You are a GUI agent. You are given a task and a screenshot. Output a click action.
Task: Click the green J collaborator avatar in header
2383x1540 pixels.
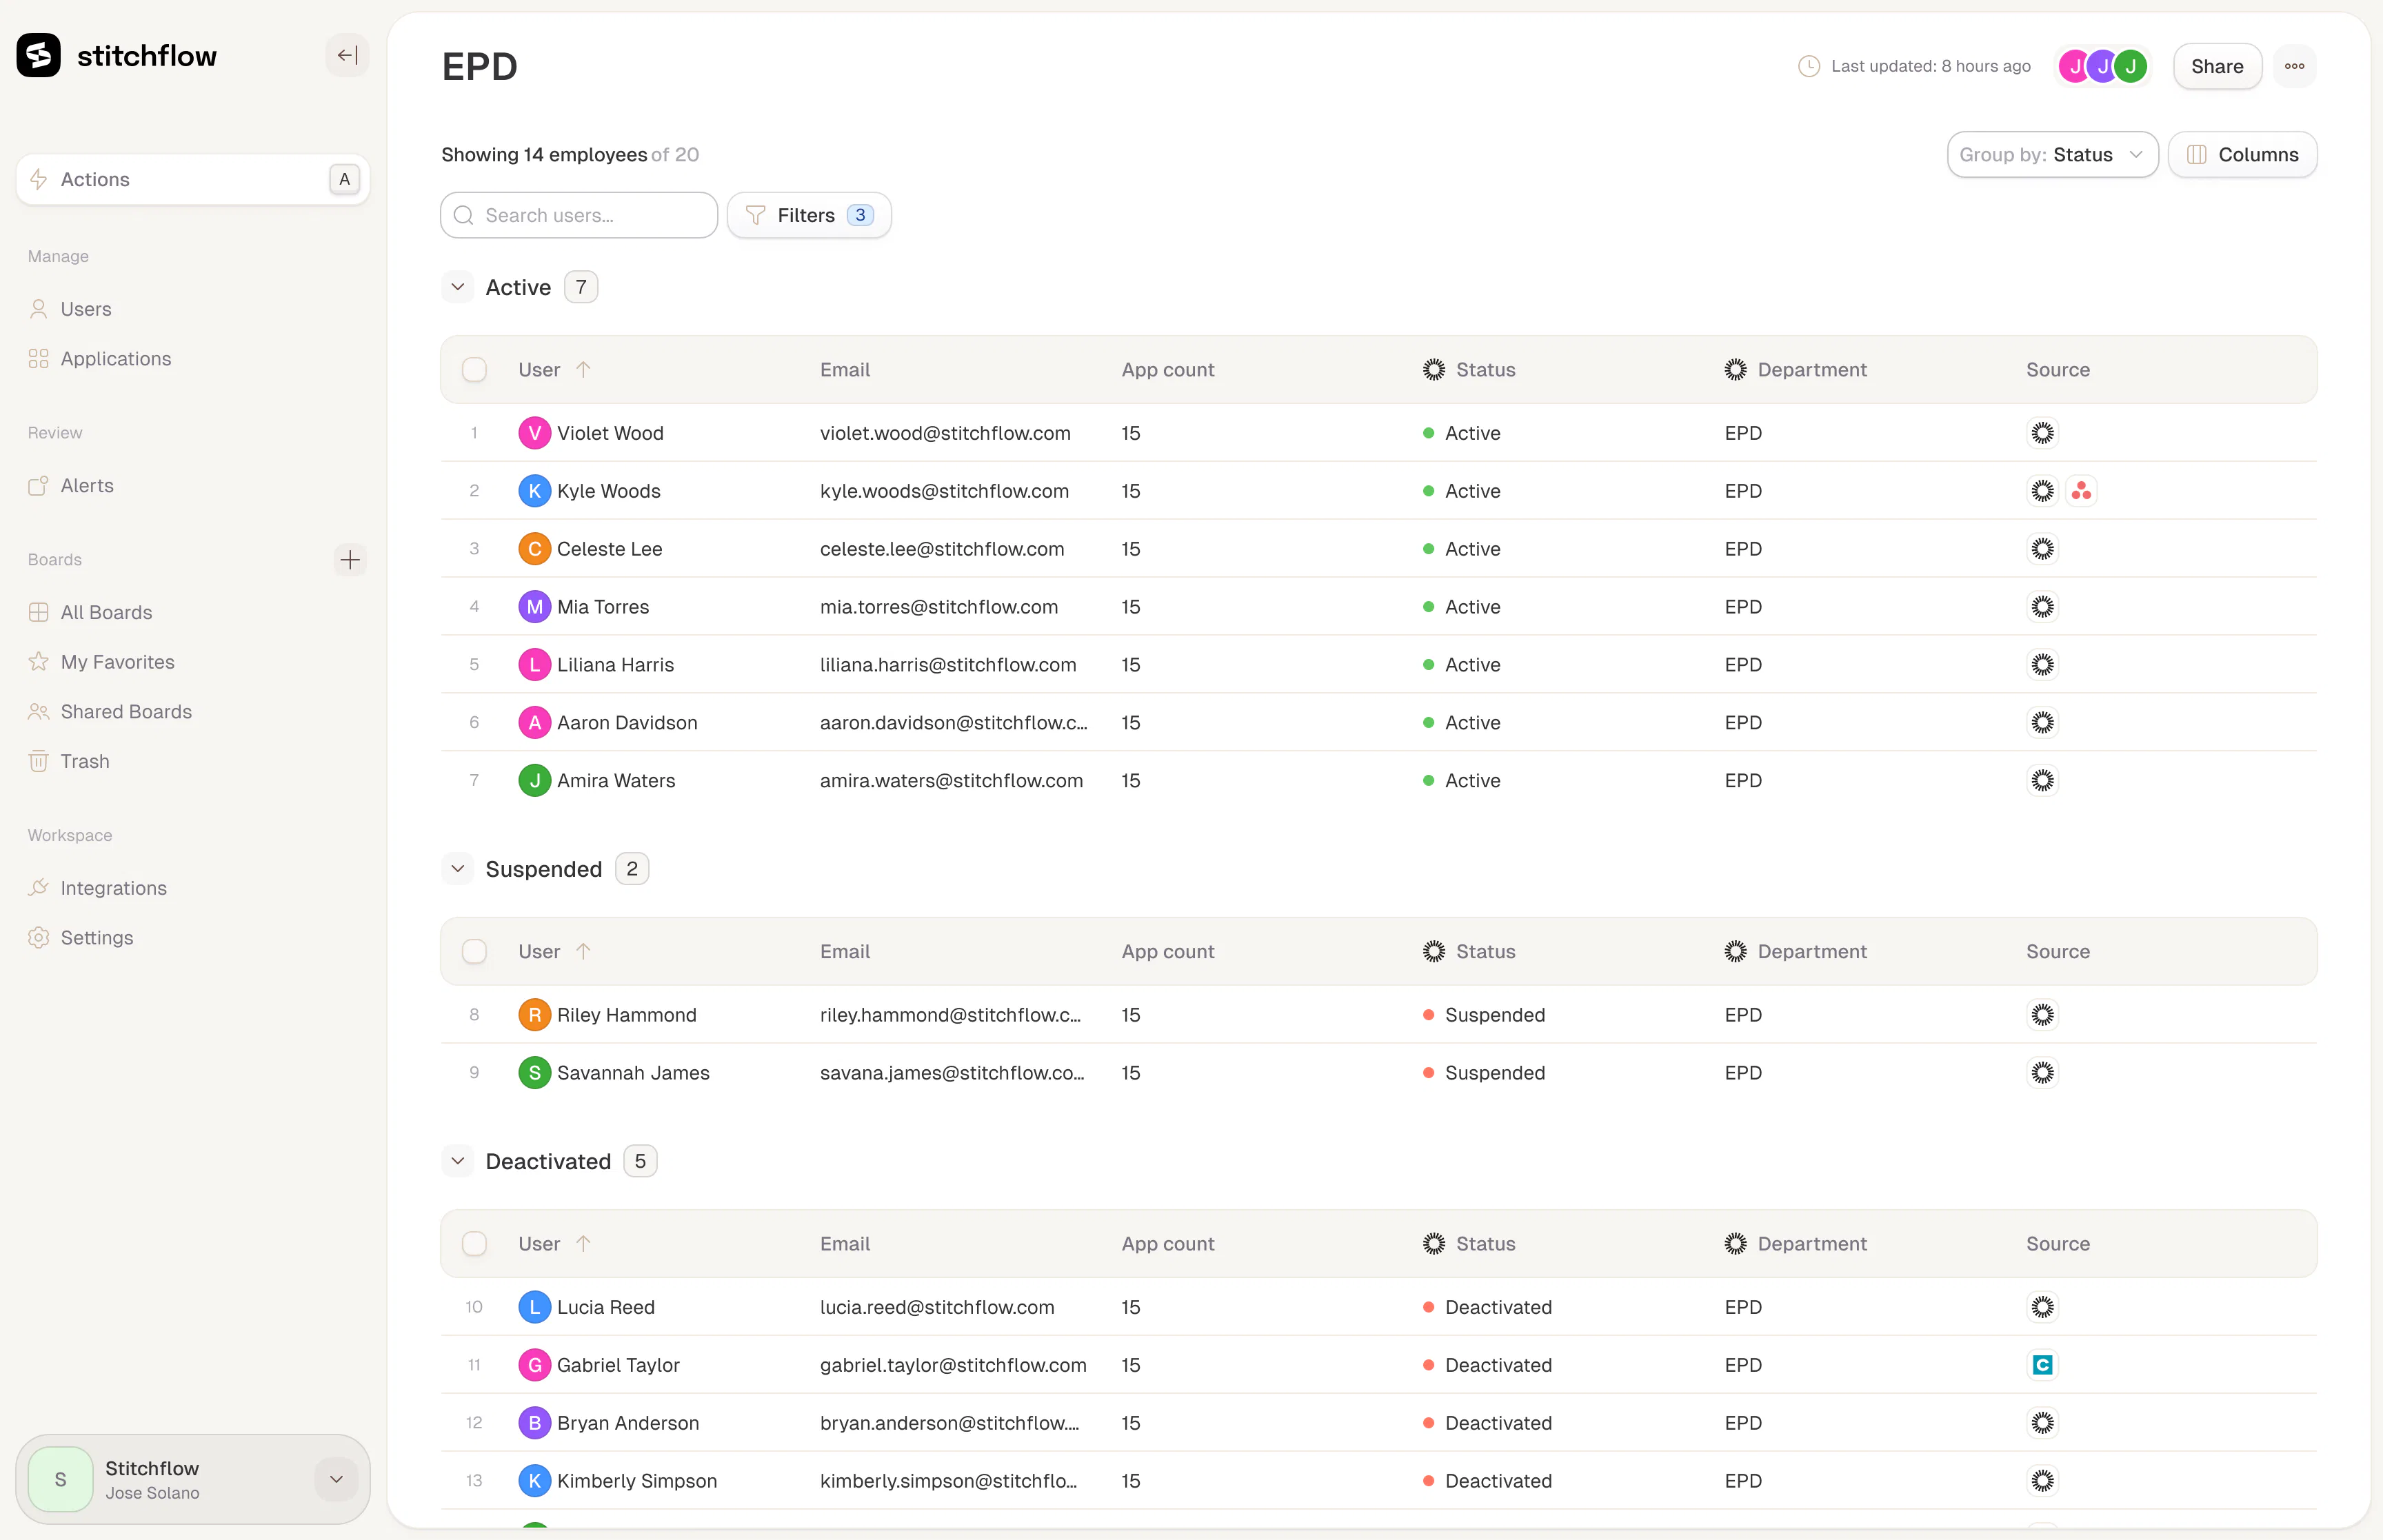[2130, 66]
